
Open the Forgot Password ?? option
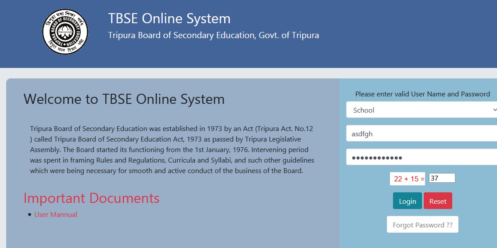[422, 225]
